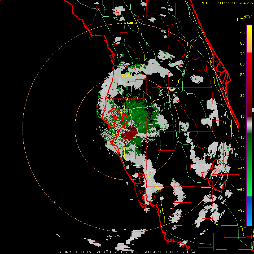The width and height of the screenshot is (254, 254).
Task: Click the Storm Relative Velocity caption at bottom
Action: point(127,252)
